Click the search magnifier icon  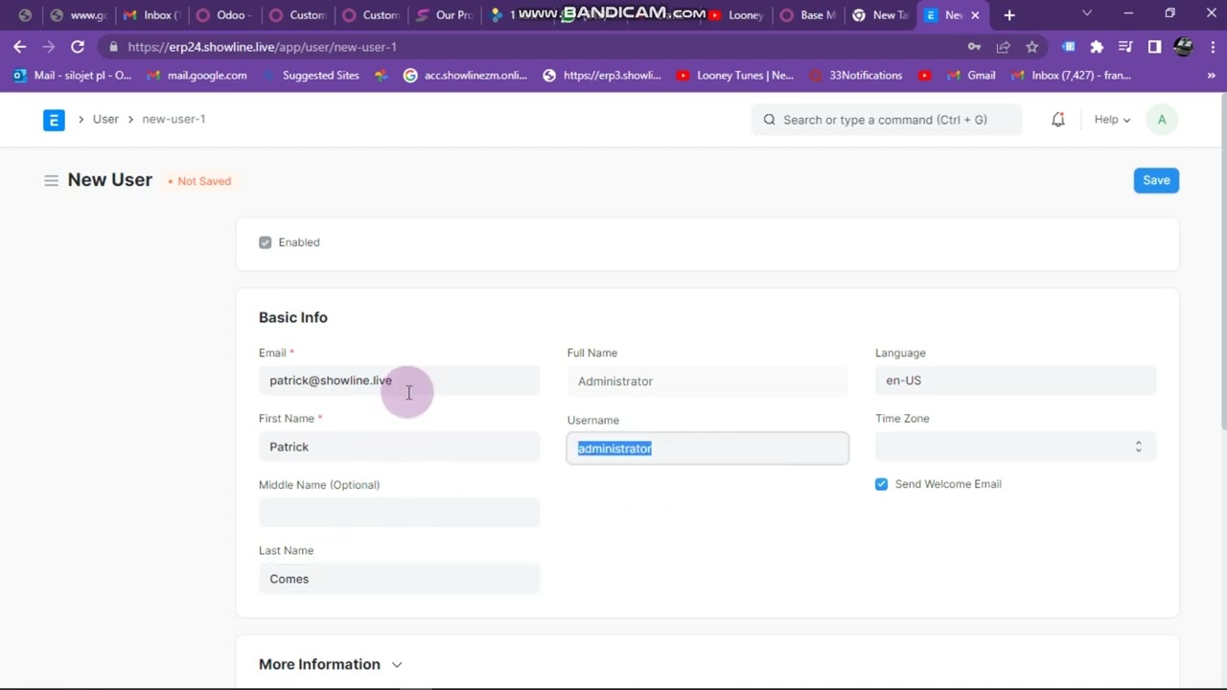click(769, 120)
